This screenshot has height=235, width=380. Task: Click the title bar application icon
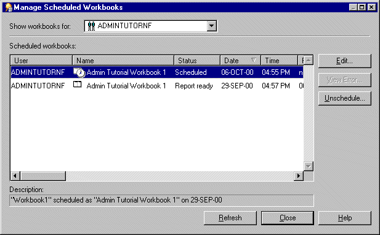click(x=9, y=7)
